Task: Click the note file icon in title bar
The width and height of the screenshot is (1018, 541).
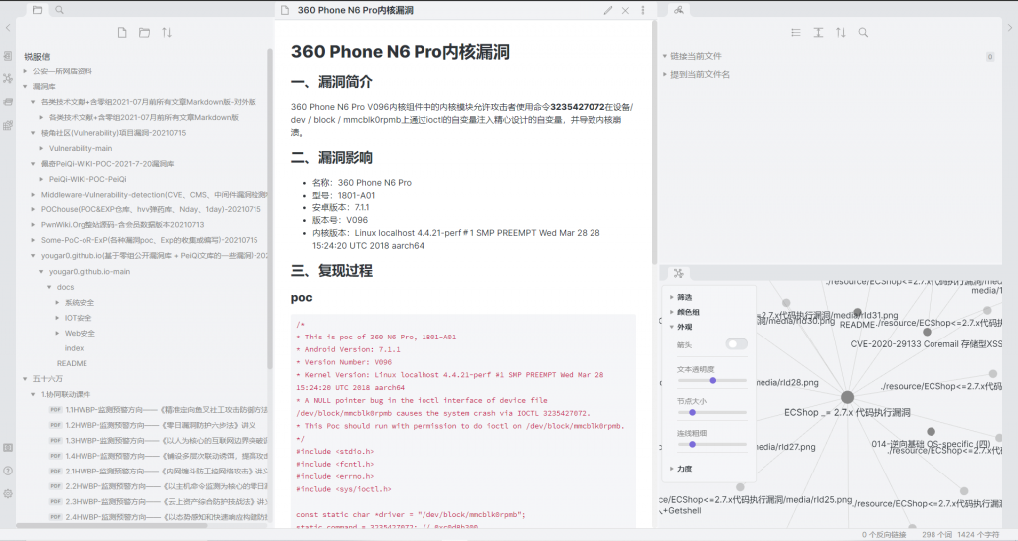Action: [284, 10]
